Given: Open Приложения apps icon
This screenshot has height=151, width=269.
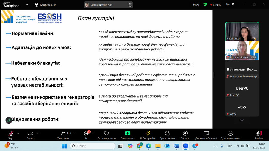Looking at the screenshot, I should [167, 134].
